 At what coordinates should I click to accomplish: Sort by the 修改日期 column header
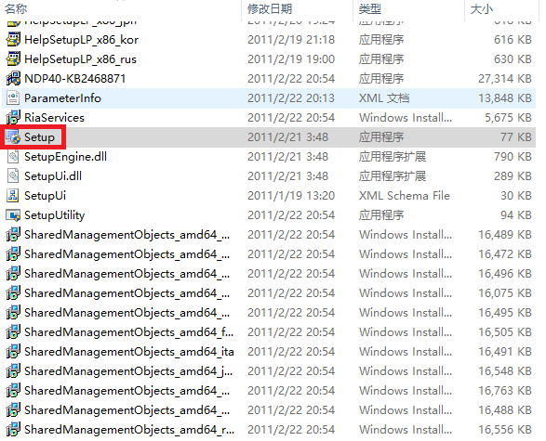270,8
